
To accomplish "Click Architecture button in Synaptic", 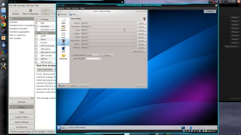I will click(x=22, y=127).
